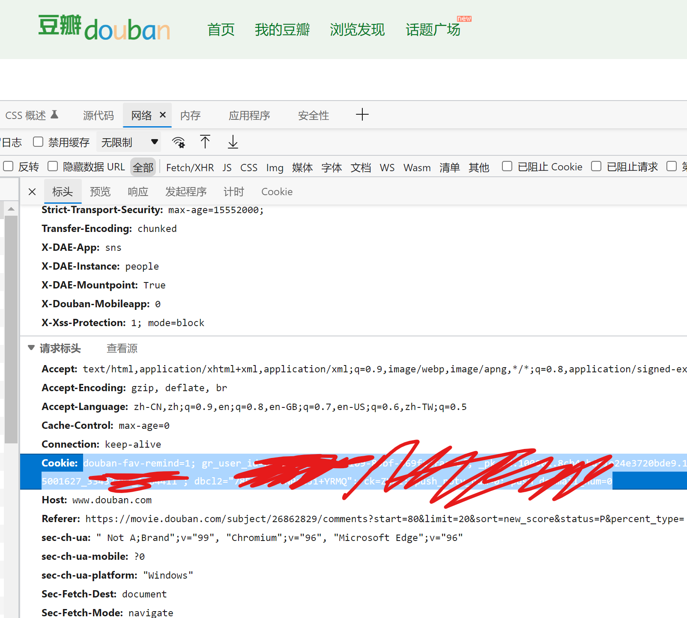Toggle the disable cache checkbox

pos(38,142)
